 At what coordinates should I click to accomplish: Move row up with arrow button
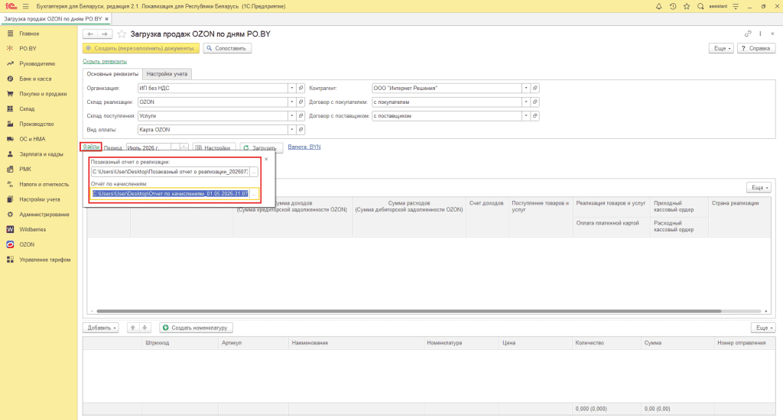(x=133, y=328)
